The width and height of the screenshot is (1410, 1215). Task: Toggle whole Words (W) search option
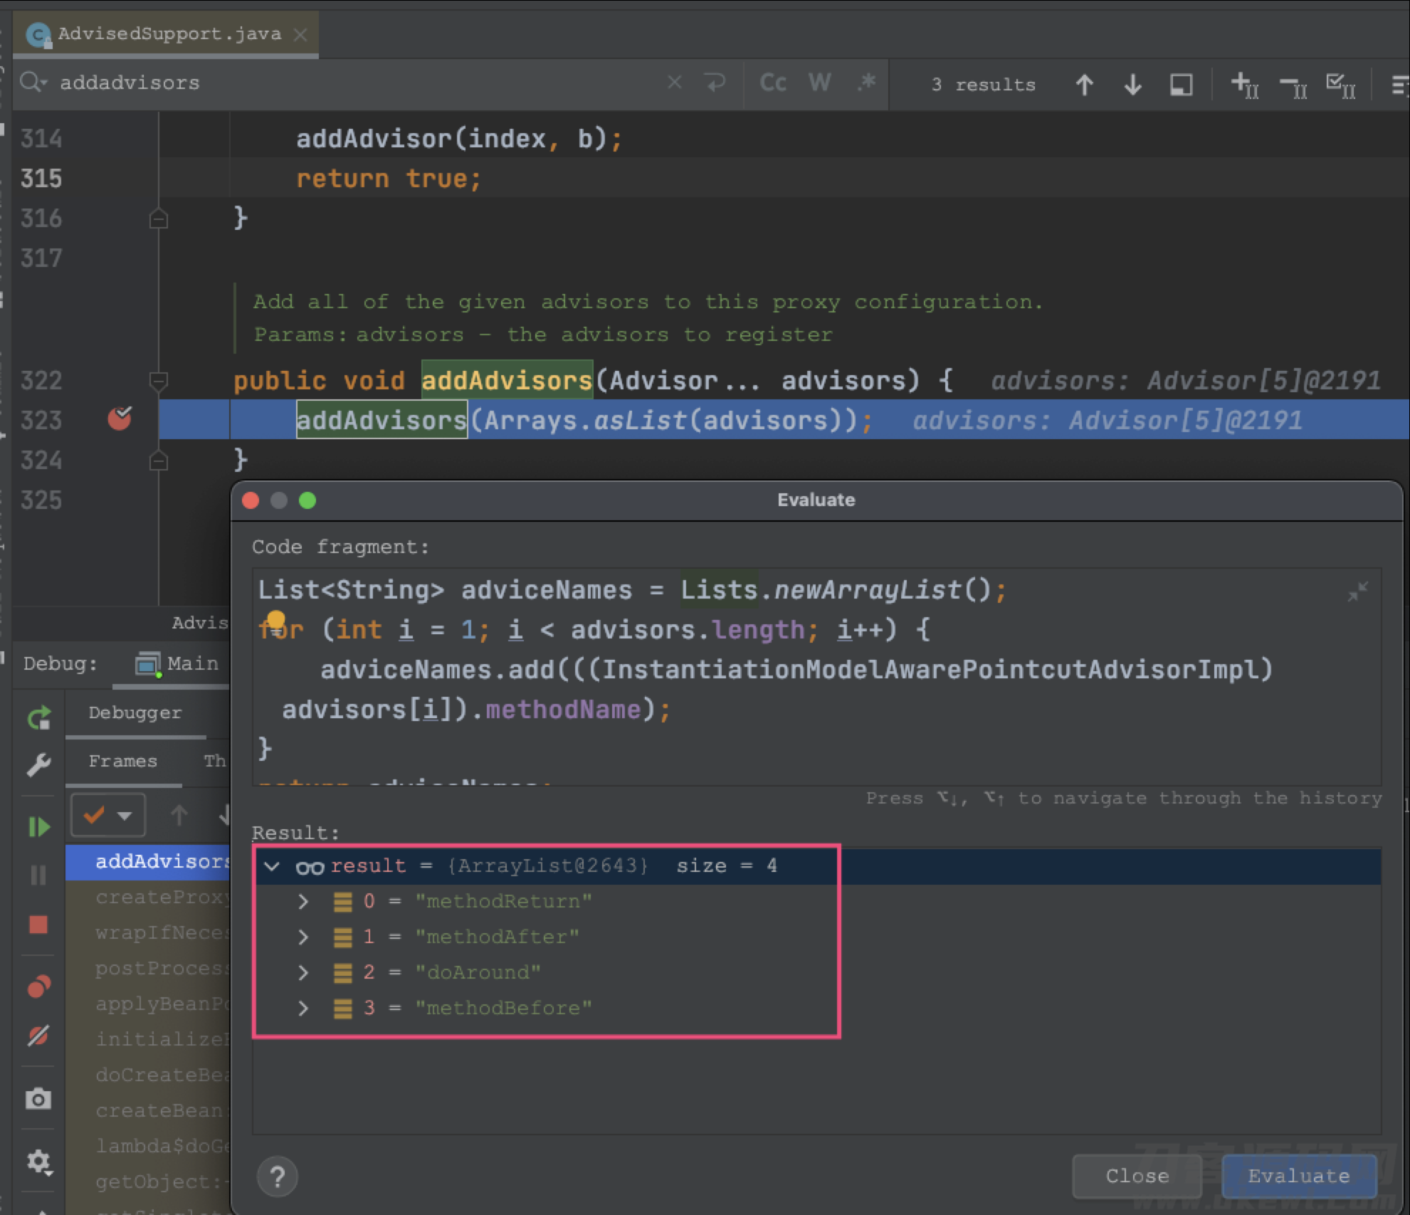coord(819,83)
